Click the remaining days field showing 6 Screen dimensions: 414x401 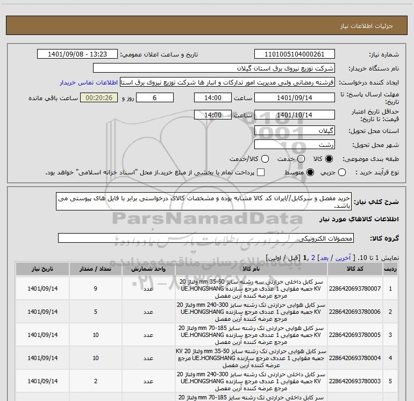coord(155,97)
